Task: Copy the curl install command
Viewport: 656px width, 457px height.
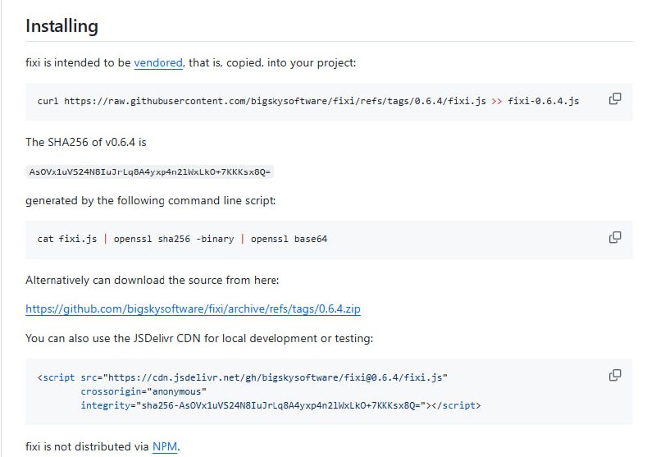Action: pyautogui.click(x=614, y=99)
